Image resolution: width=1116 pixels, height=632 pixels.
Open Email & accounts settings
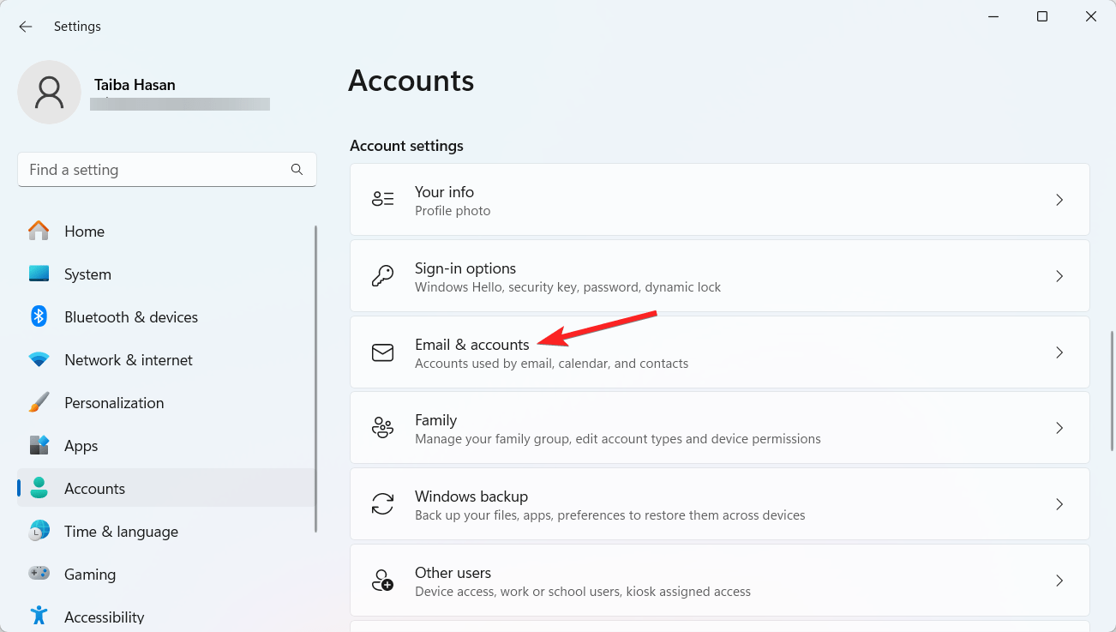(471, 345)
